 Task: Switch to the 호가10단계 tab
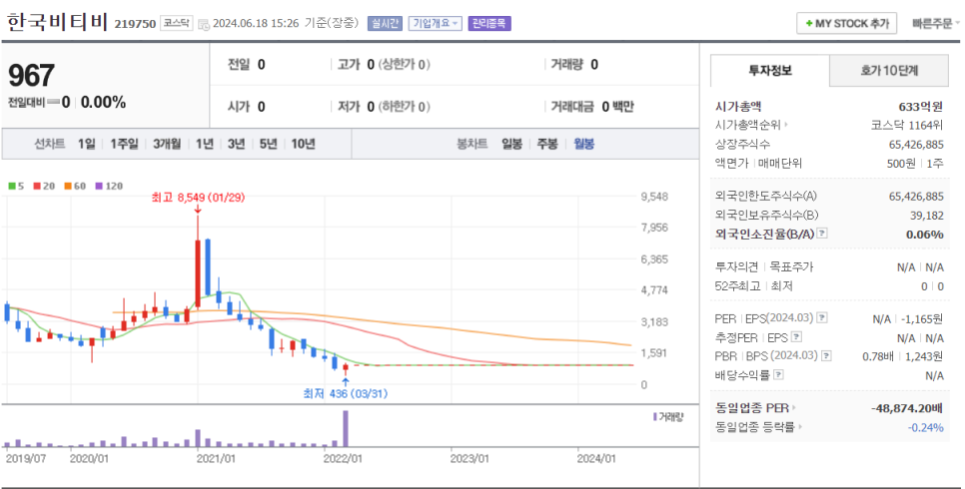889,71
